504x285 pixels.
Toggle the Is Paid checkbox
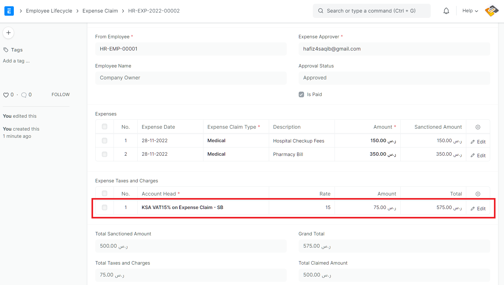point(301,94)
